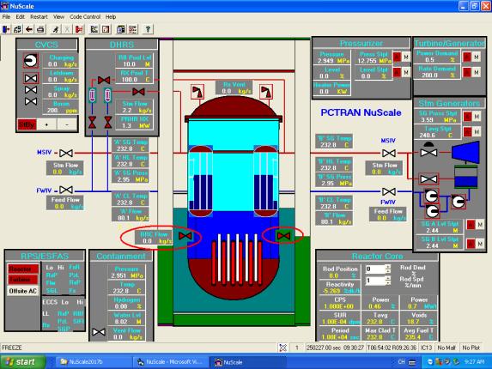Click the IC13 status bar entry
This screenshot has height=369, width=492.
click(x=426, y=348)
